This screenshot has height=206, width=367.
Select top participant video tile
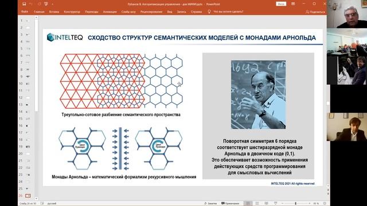point(347,14)
